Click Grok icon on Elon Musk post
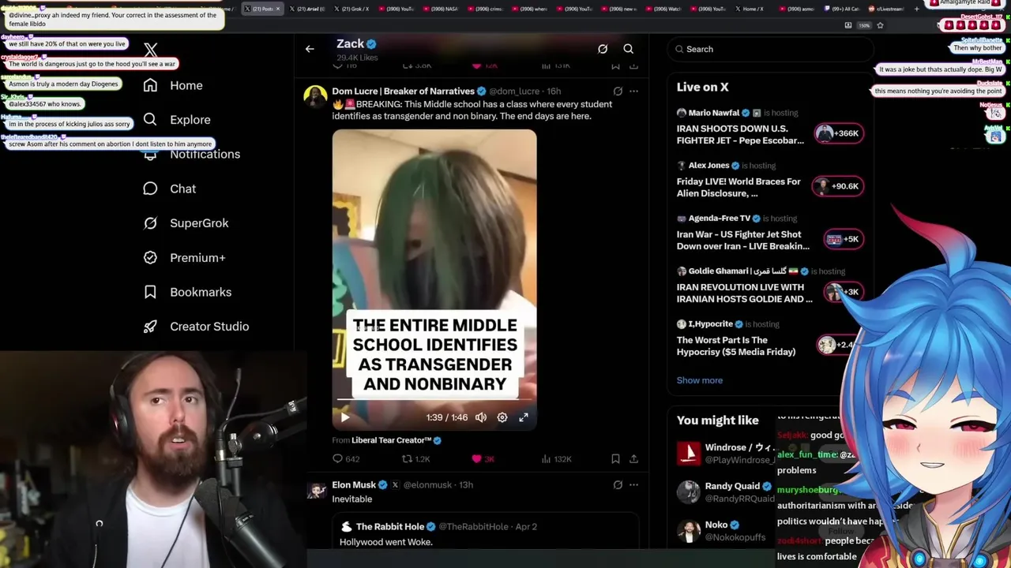Screen dimensions: 1011x568 point(618,485)
